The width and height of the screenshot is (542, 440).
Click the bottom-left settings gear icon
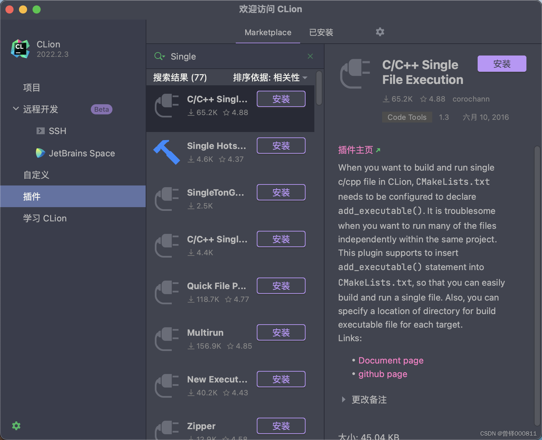coord(16,426)
